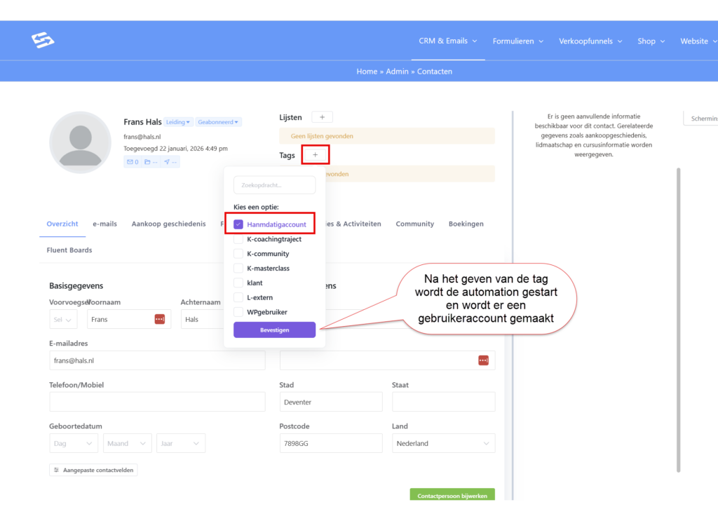Image resolution: width=718 pixels, height=521 pixels.
Task: Click the site logo in the header
Action: pyautogui.click(x=43, y=41)
